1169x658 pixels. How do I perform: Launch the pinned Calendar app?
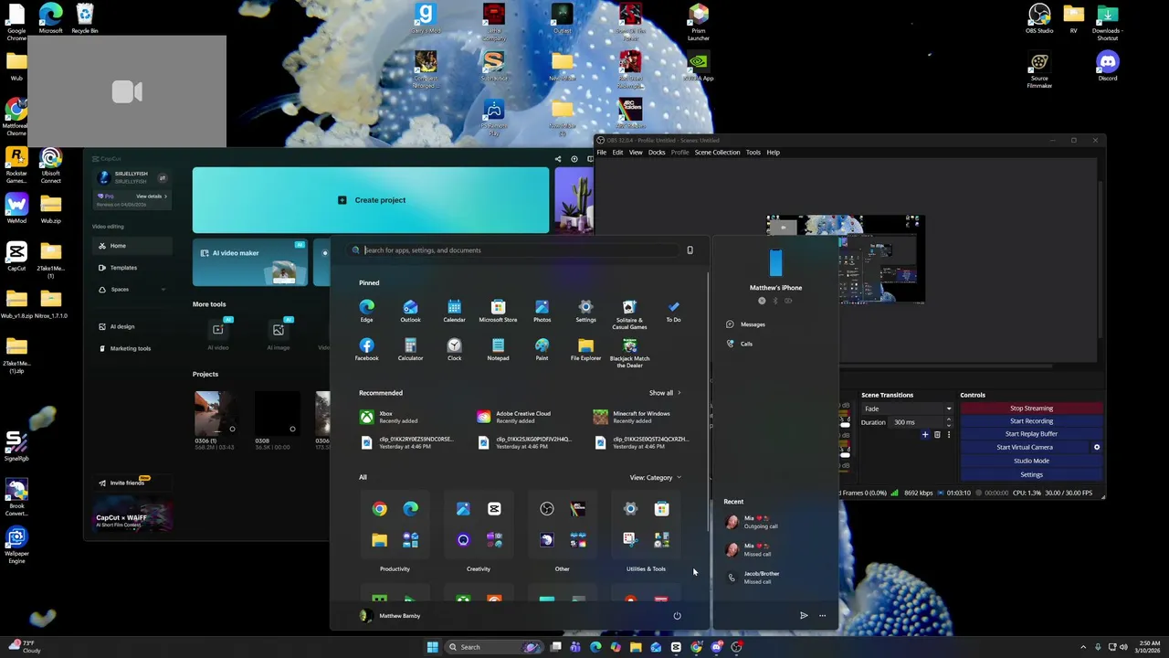454,311
